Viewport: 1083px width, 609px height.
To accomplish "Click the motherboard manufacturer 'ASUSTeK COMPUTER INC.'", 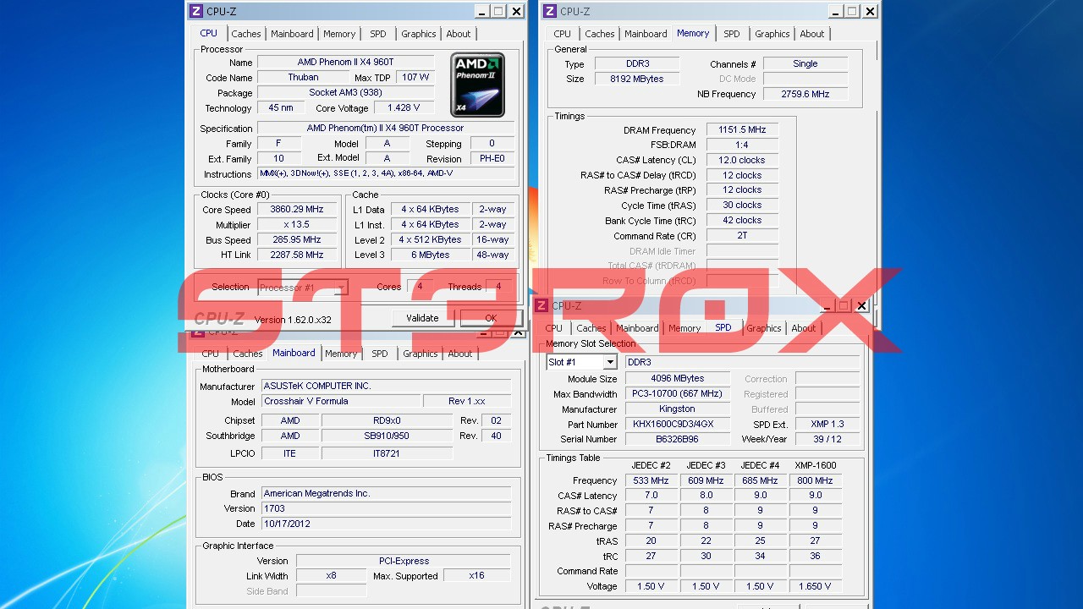I will [386, 386].
